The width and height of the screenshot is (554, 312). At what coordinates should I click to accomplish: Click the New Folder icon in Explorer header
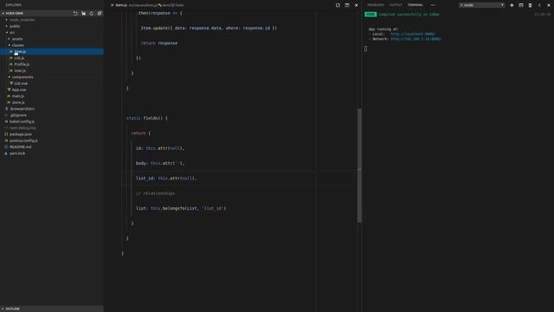coord(83,13)
